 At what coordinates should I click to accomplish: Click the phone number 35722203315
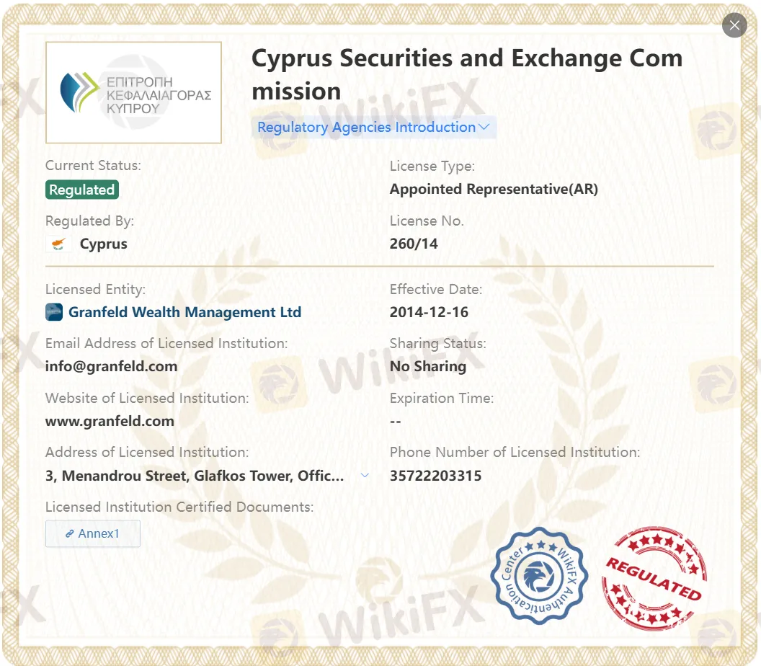435,476
